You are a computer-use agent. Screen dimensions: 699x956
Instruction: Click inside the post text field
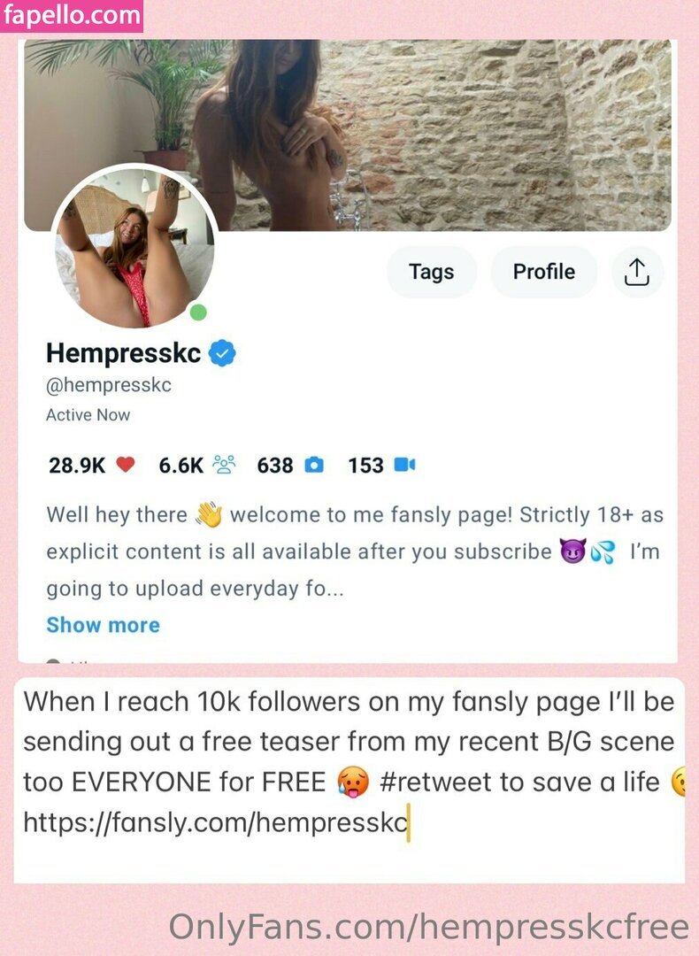349,780
